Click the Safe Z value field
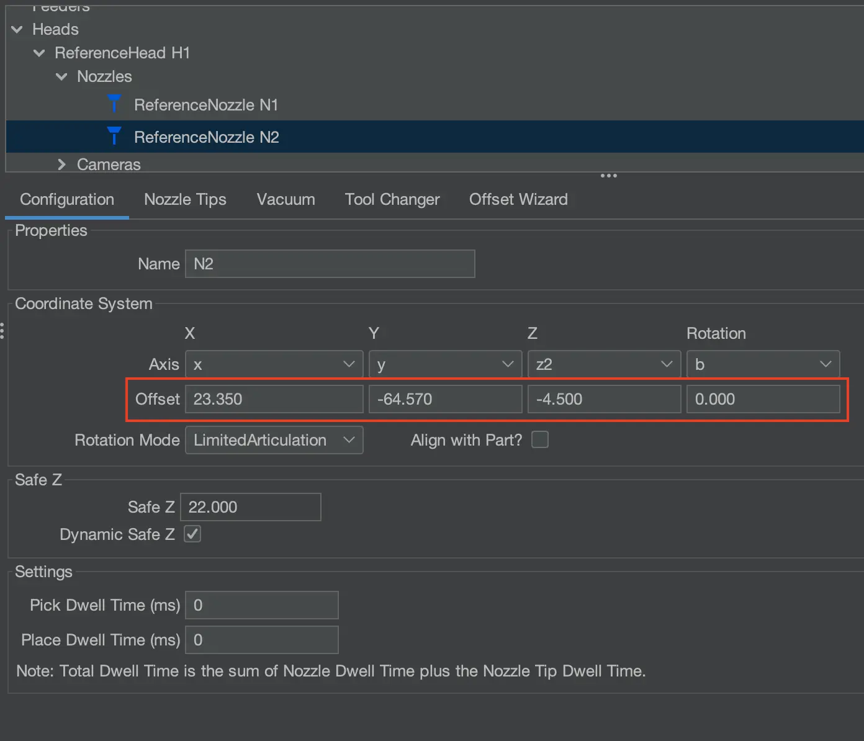Image resolution: width=864 pixels, height=741 pixels. (250, 507)
